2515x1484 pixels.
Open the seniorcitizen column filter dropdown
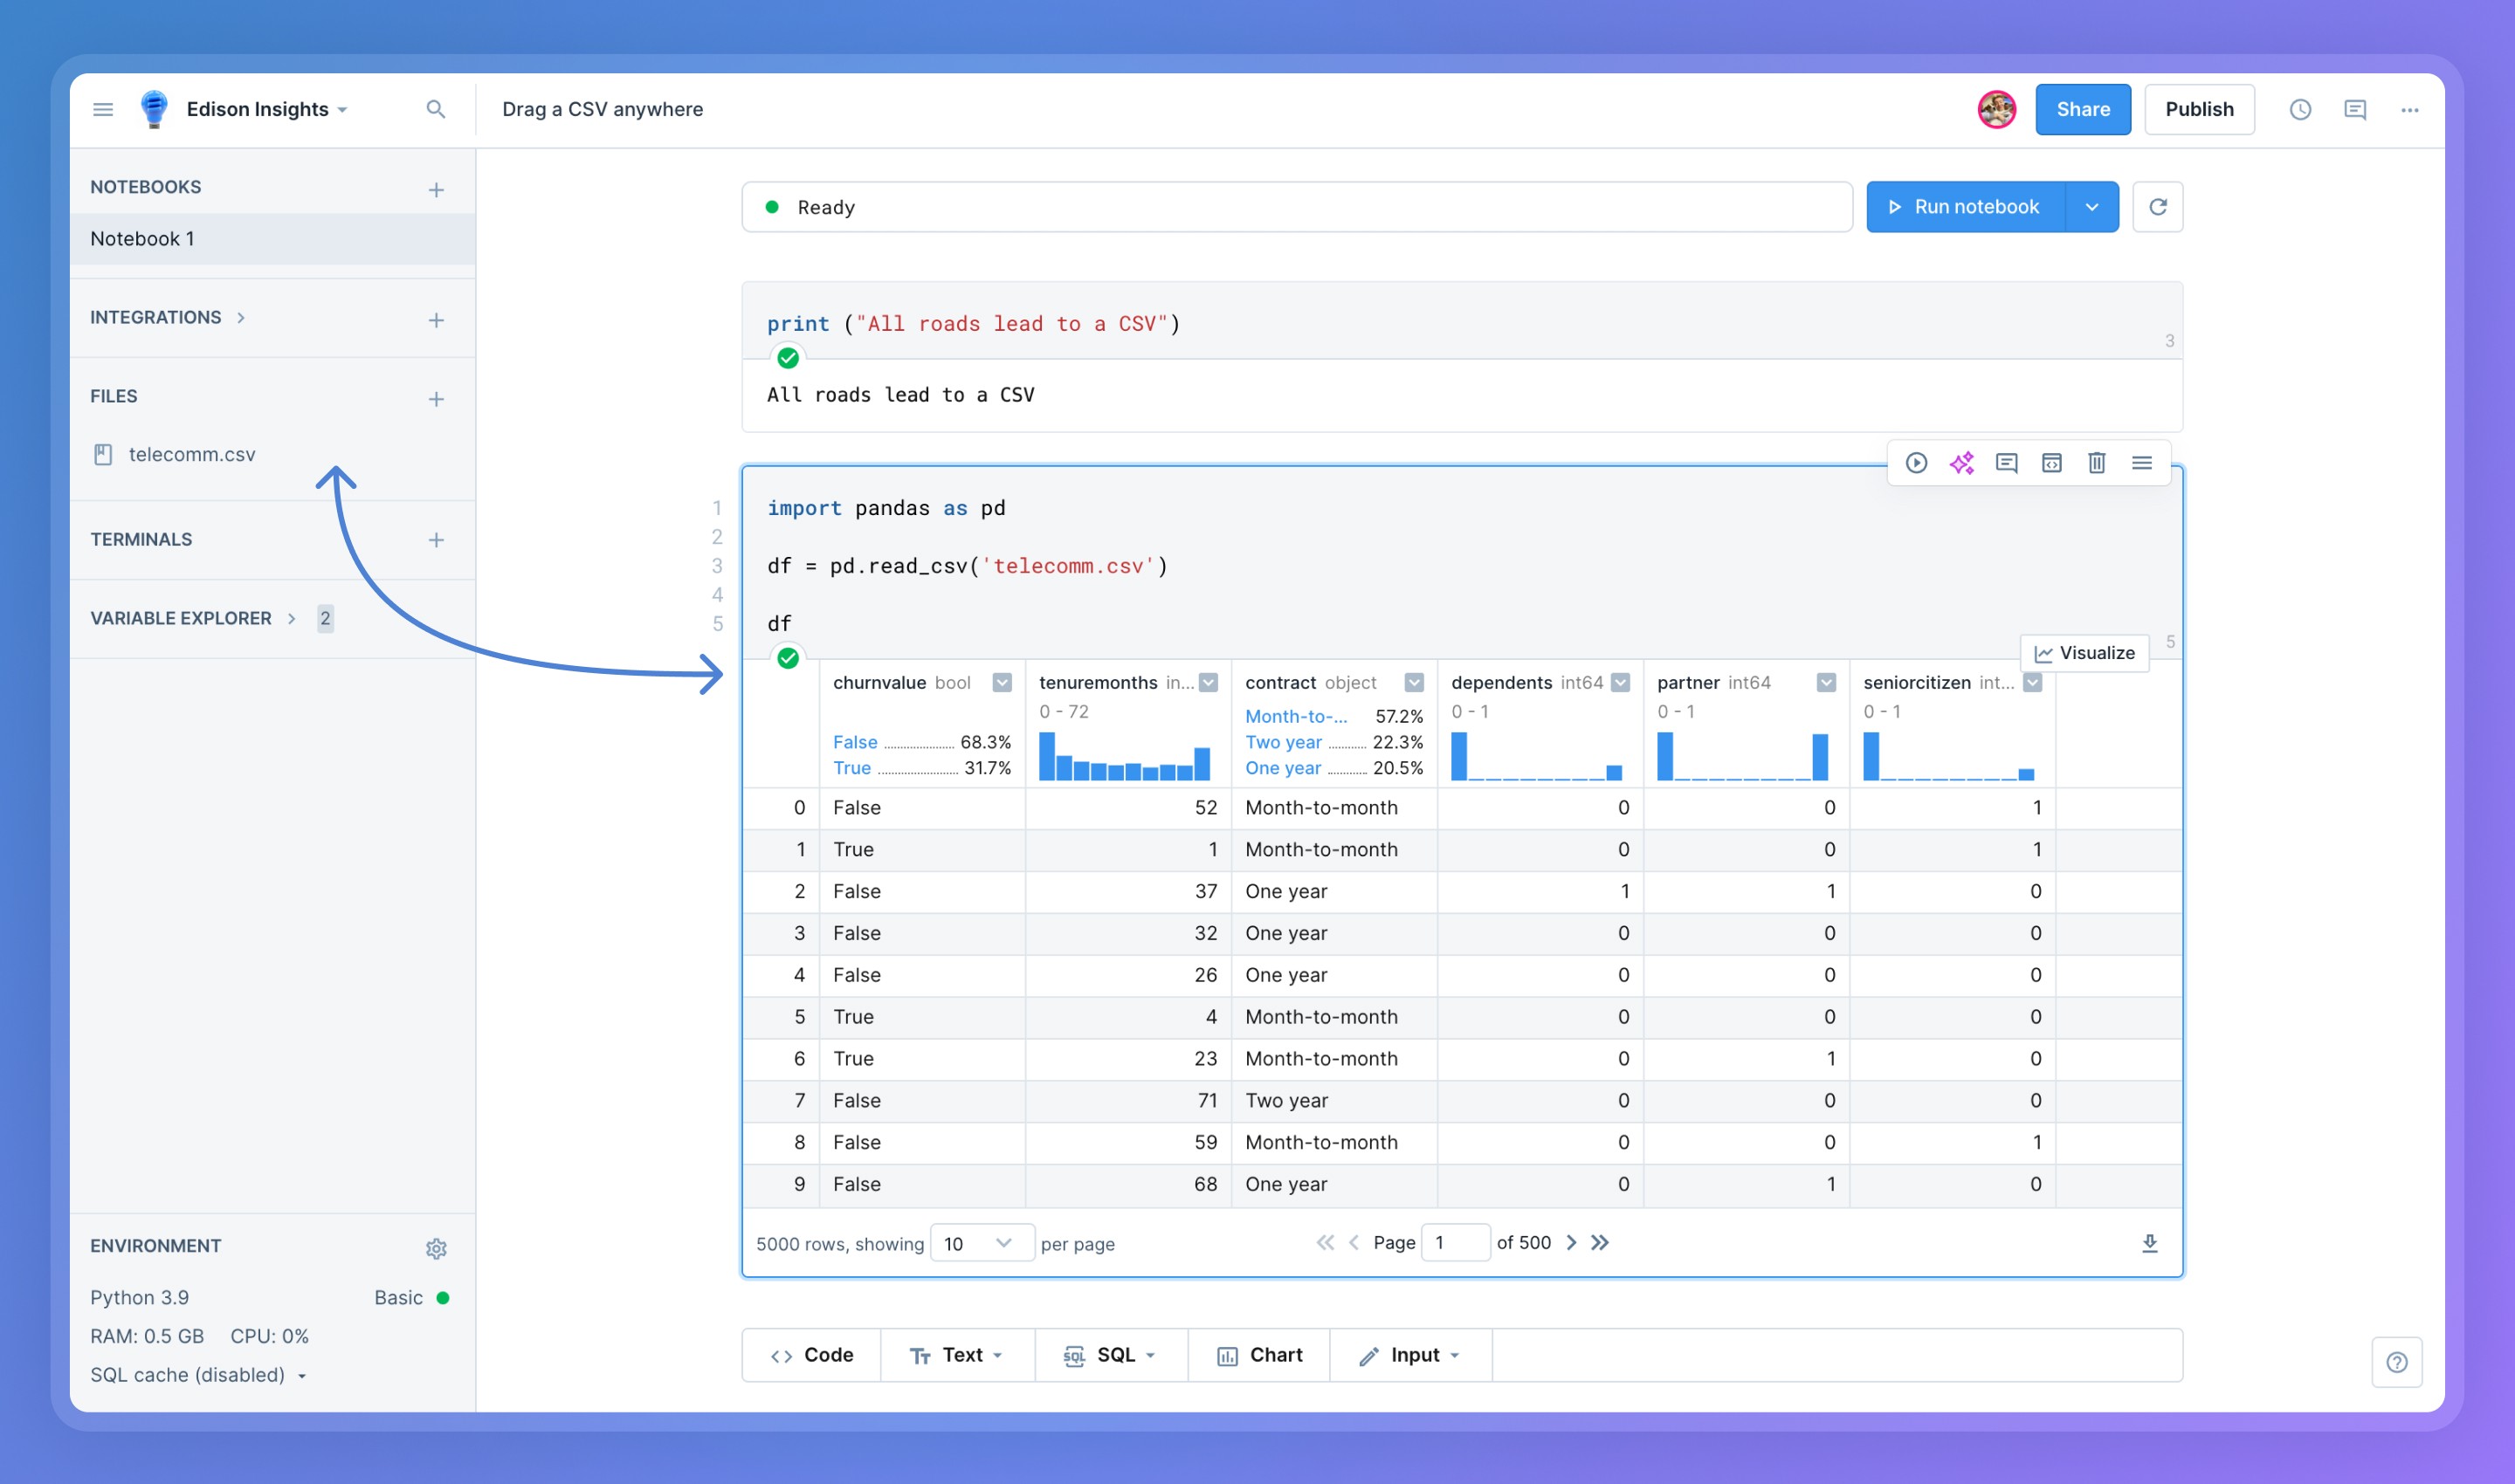tap(2032, 683)
